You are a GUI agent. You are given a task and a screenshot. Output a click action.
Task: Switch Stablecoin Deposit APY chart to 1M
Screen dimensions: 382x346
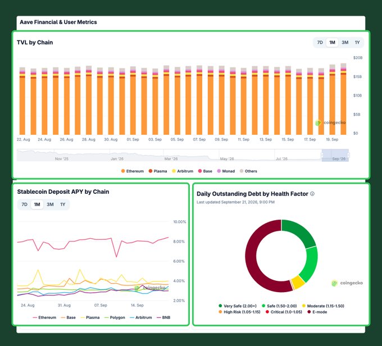pyautogui.click(x=37, y=204)
